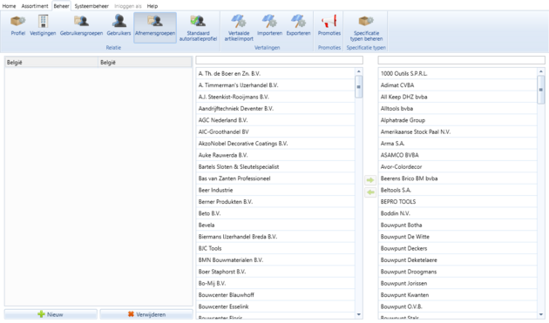The width and height of the screenshot is (549, 323).
Task: Open the Profiel ribbon icon
Action: [x=17, y=25]
